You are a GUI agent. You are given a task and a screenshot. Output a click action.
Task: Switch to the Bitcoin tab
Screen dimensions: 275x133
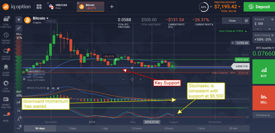tap(91, 7)
